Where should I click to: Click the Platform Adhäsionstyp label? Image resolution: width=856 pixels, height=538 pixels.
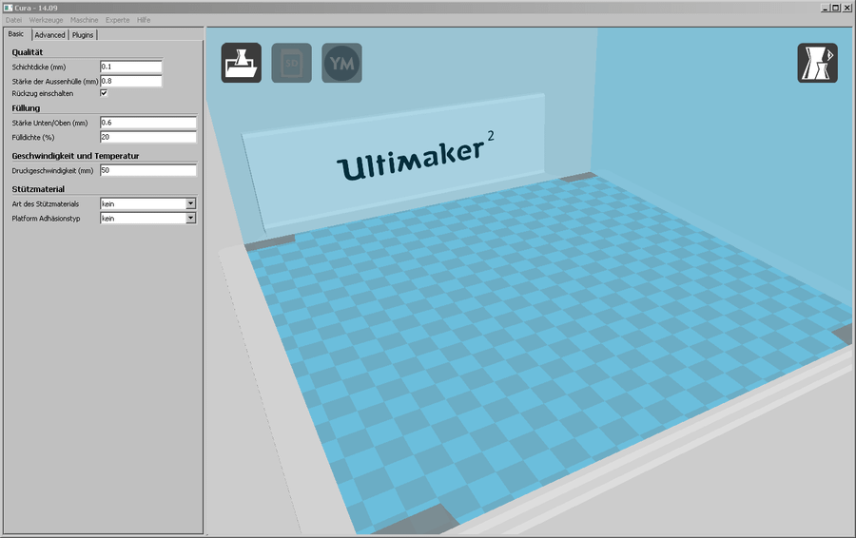coord(46,219)
